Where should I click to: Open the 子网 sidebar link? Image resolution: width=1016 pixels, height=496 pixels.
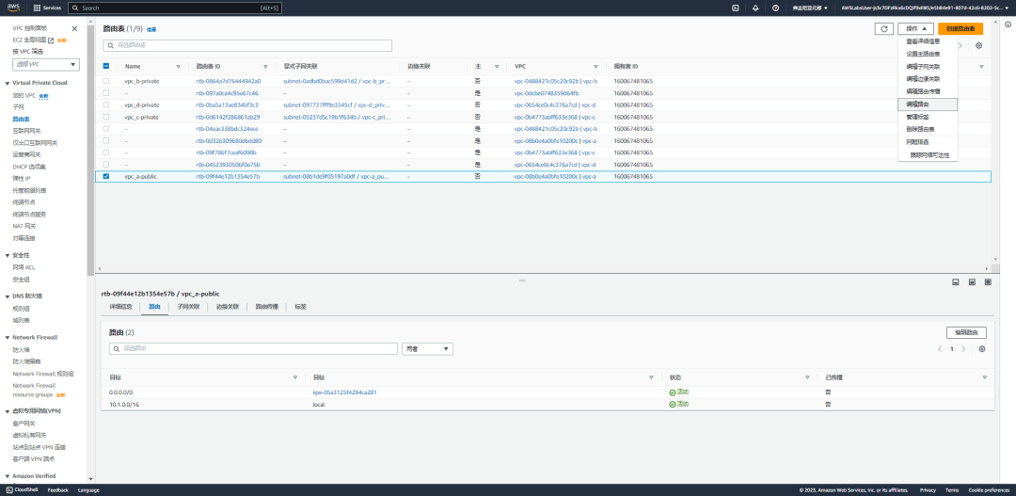18,107
